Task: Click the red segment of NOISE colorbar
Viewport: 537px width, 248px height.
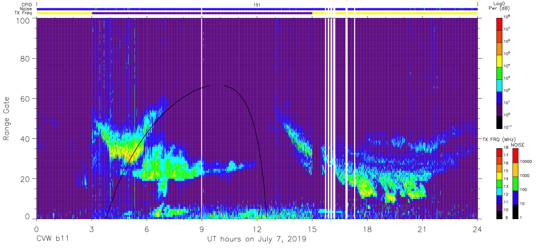Action: (x=515, y=156)
